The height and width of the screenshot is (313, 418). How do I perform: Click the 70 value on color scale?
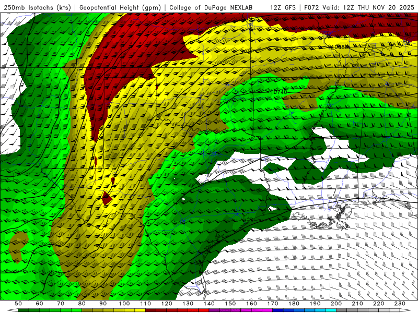(x=61, y=304)
